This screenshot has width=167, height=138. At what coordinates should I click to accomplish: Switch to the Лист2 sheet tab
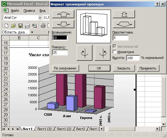pyautogui.click(x=81, y=129)
